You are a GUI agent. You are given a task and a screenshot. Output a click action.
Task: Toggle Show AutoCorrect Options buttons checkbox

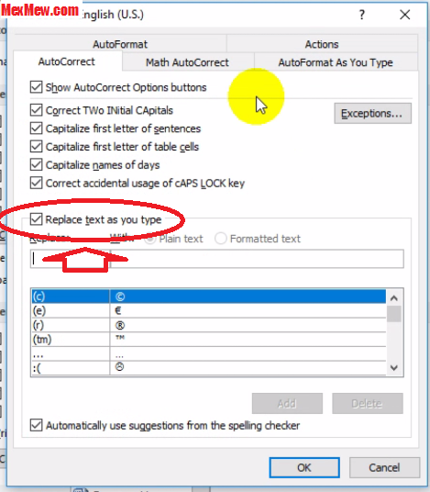tap(36, 87)
